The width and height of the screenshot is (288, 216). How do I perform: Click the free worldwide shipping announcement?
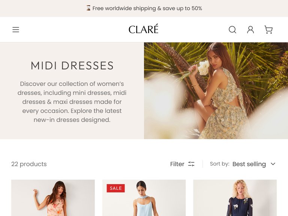pos(147,8)
